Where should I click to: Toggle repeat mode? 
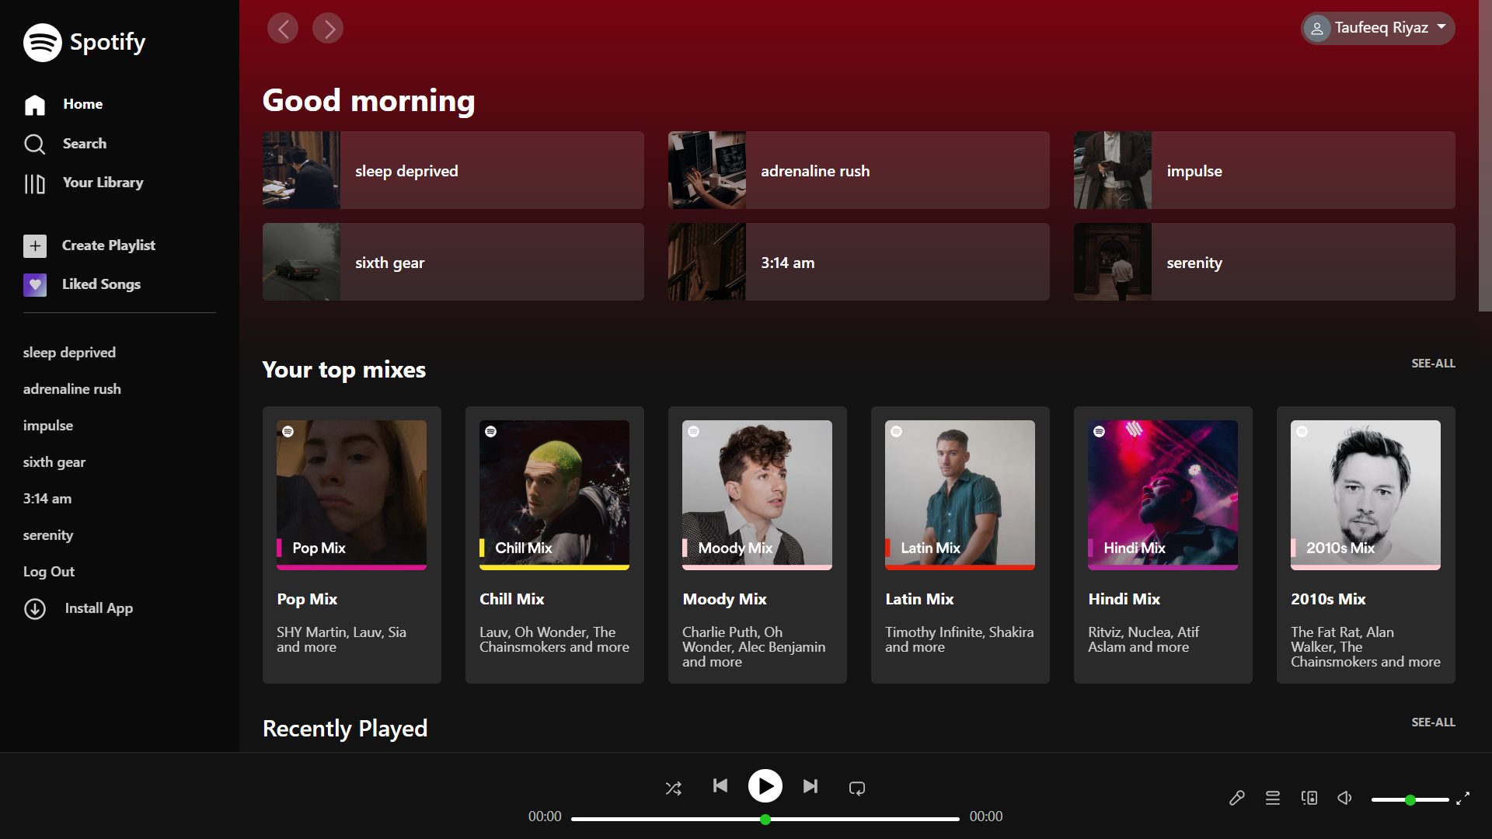pos(857,789)
